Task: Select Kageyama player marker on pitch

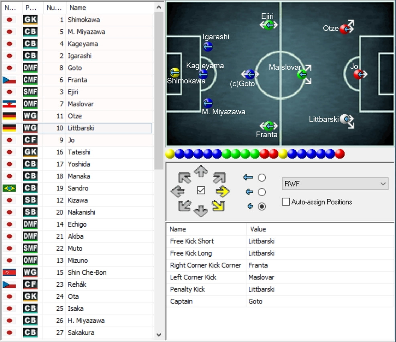Action: [203, 74]
